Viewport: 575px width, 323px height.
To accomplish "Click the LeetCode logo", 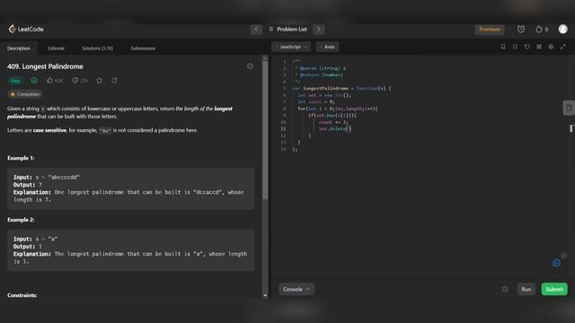I will point(26,29).
